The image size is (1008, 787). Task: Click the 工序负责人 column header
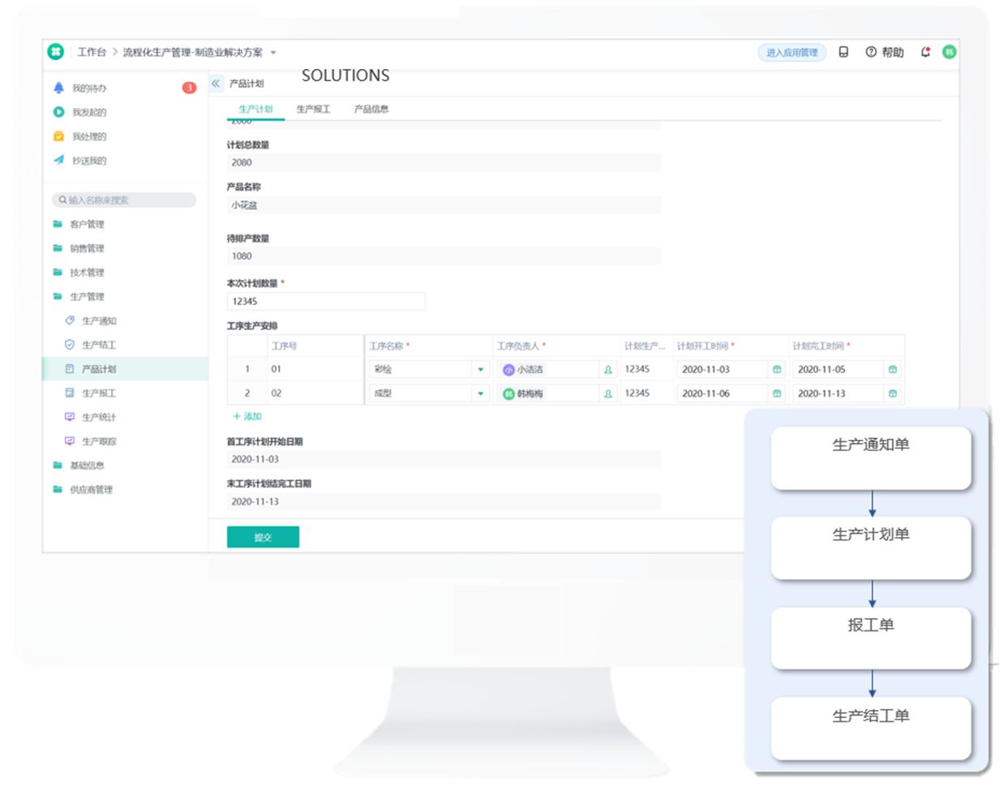point(521,346)
